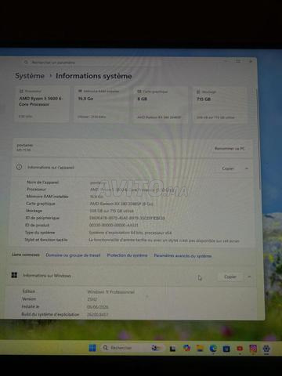Select the 'ID de produit' row label

(37, 225)
